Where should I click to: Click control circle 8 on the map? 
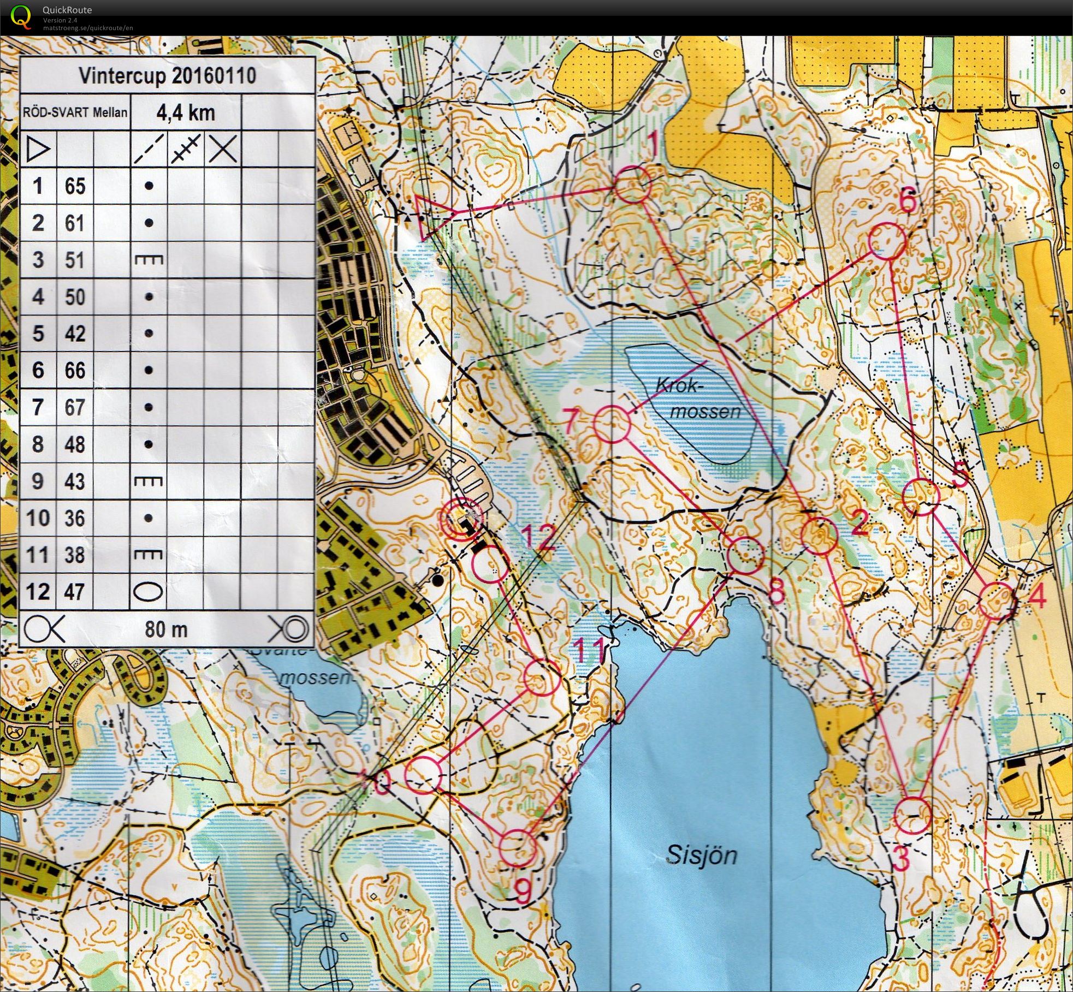[x=745, y=555]
